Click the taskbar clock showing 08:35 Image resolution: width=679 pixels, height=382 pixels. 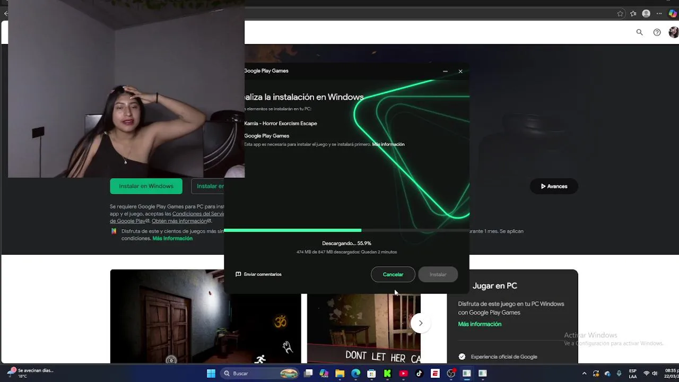coord(672,374)
